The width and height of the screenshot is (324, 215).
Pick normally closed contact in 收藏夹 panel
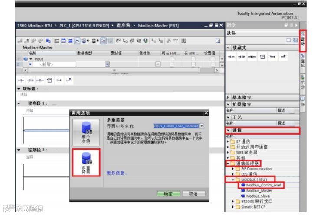pyautogui.click(x=241, y=57)
